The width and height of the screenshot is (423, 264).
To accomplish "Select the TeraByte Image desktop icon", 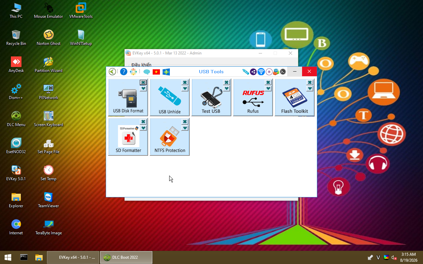I will tap(49, 227).
